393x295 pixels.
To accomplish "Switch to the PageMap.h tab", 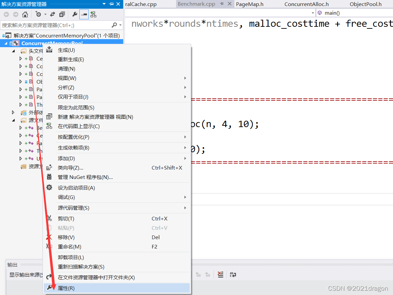I will pyautogui.click(x=250, y=4).
